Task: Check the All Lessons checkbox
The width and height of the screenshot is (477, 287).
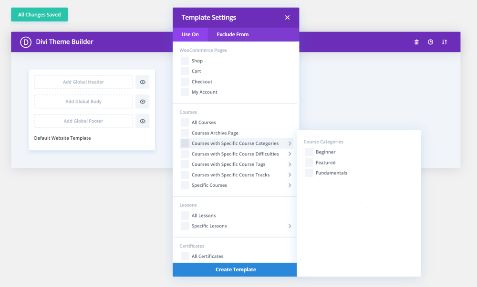Action: pos(185,215)
